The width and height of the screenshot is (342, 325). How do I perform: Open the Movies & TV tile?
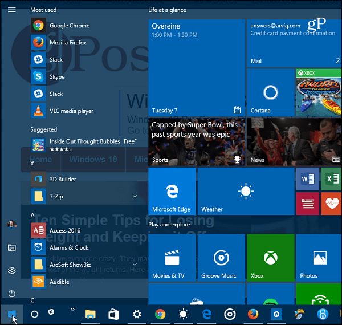(x=172, y=258)
